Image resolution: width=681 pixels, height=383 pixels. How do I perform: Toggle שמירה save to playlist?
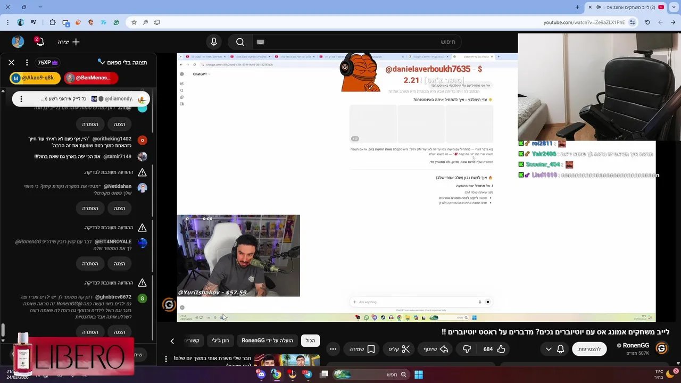[362, 349]
